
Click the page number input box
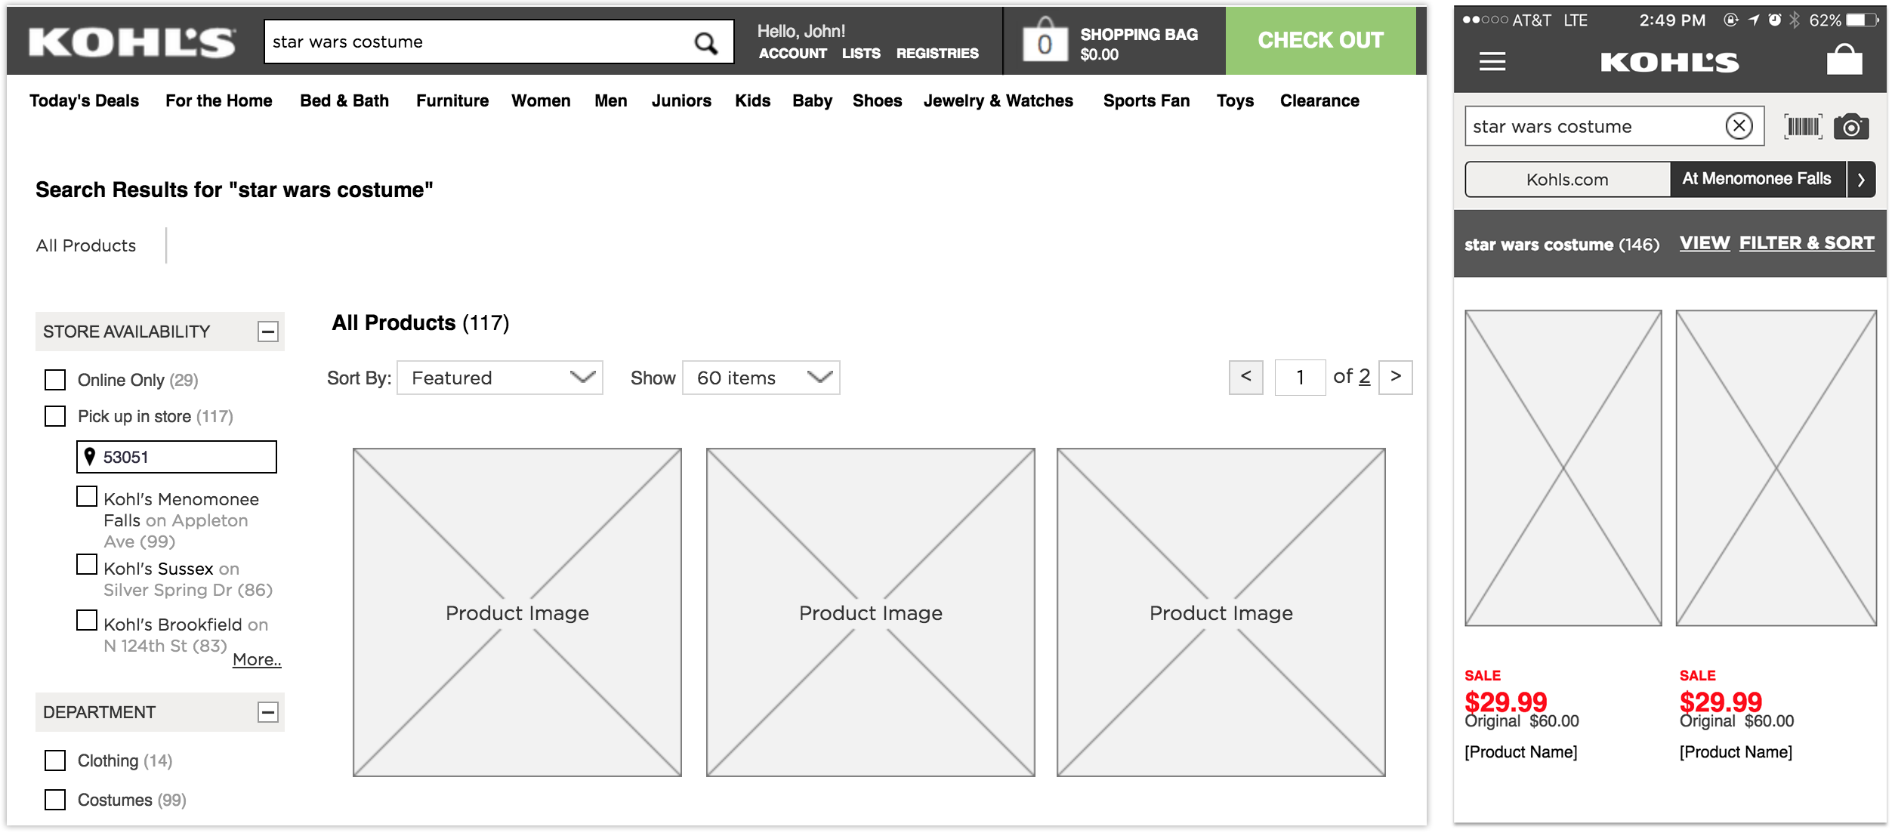(1300, 378)
